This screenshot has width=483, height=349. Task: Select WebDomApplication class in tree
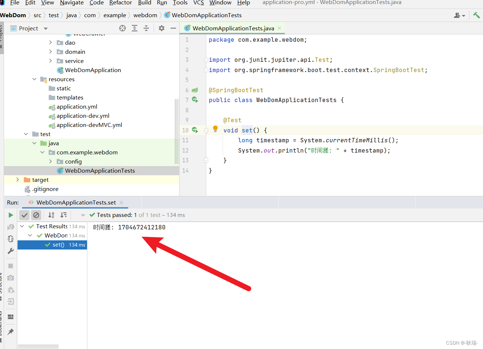tap(93, 70)
